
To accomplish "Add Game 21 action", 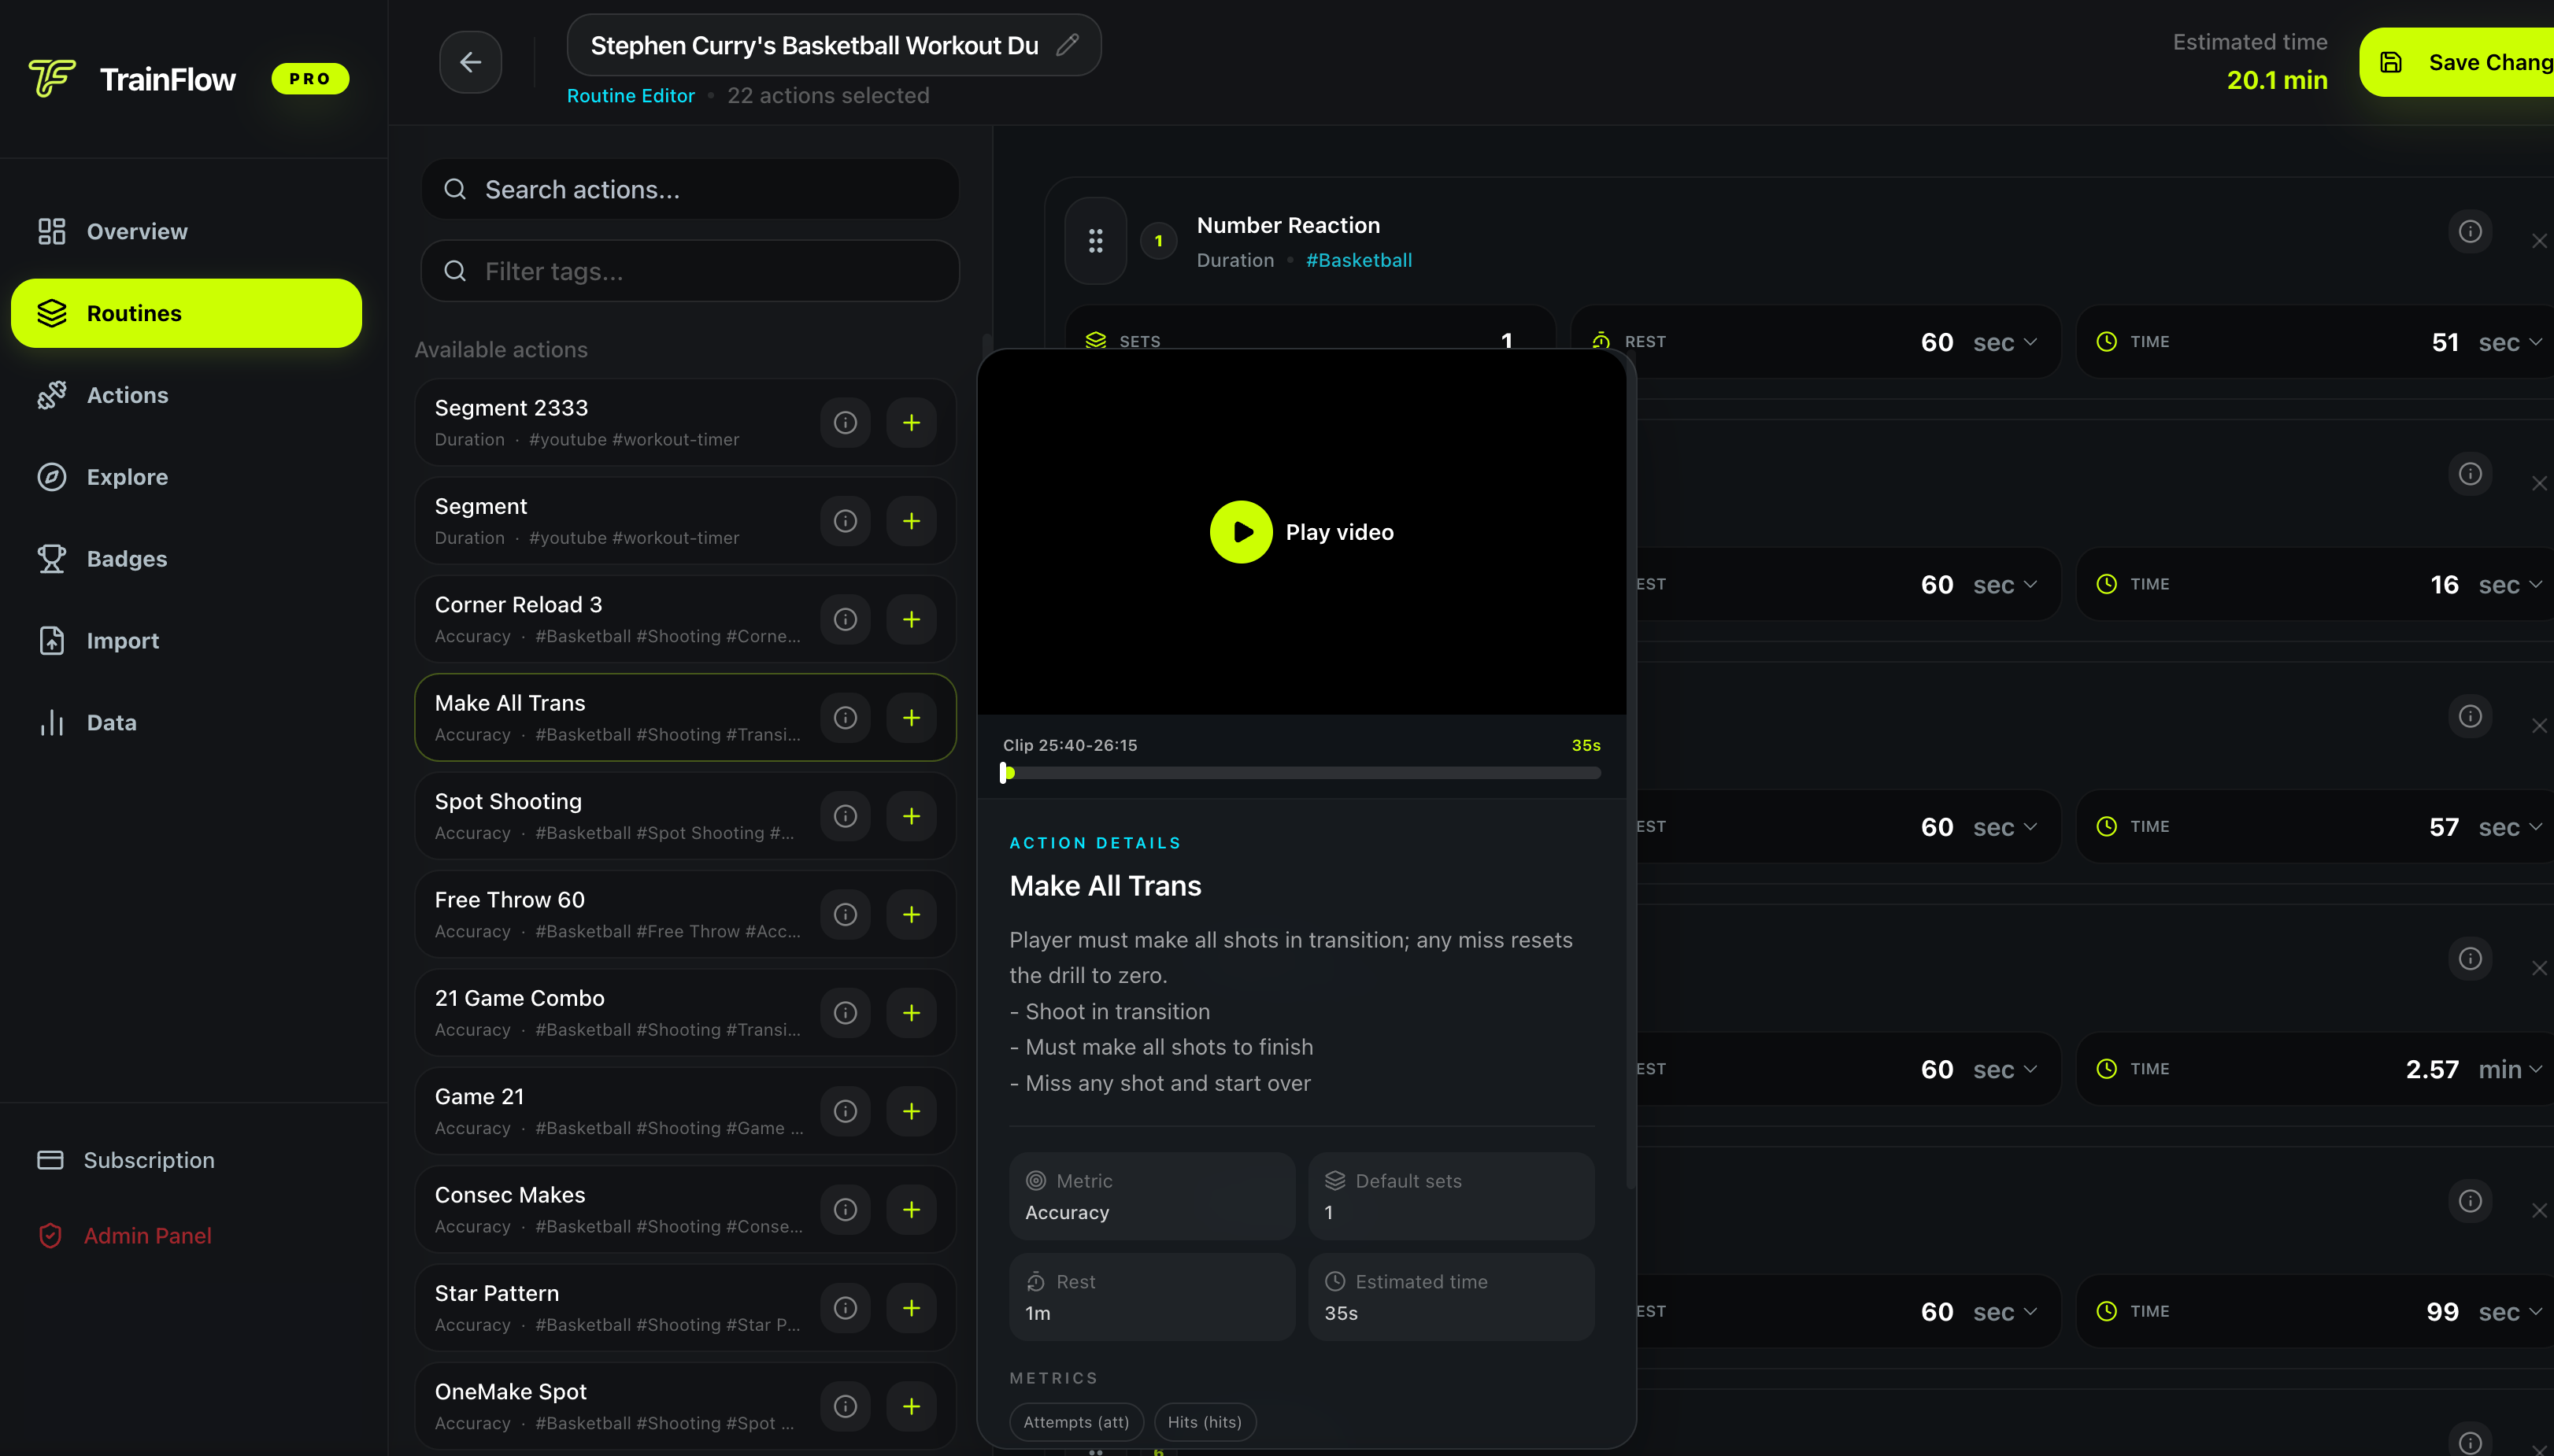I will tap(912, 1112).
